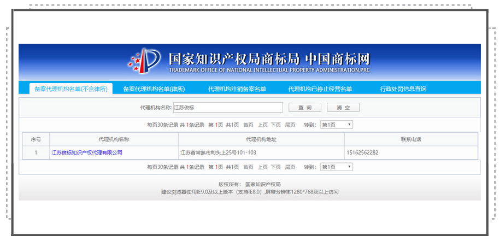The height and width of the screenshot is (241, 500).
Task: Click 上页 in upper pagination bar
Action: [263, 125]
